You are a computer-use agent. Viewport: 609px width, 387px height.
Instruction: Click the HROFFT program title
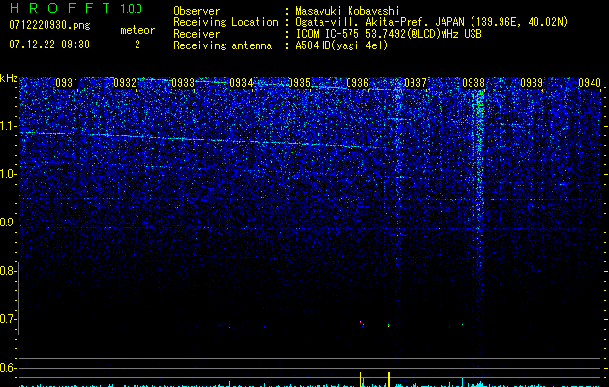tap(60, 8)
